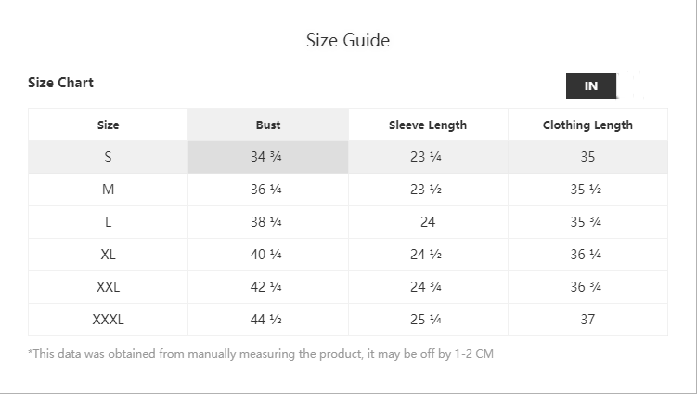Click sleeve length value for size L
This screenshot has width=697, height=394.
tap(428, 222)
